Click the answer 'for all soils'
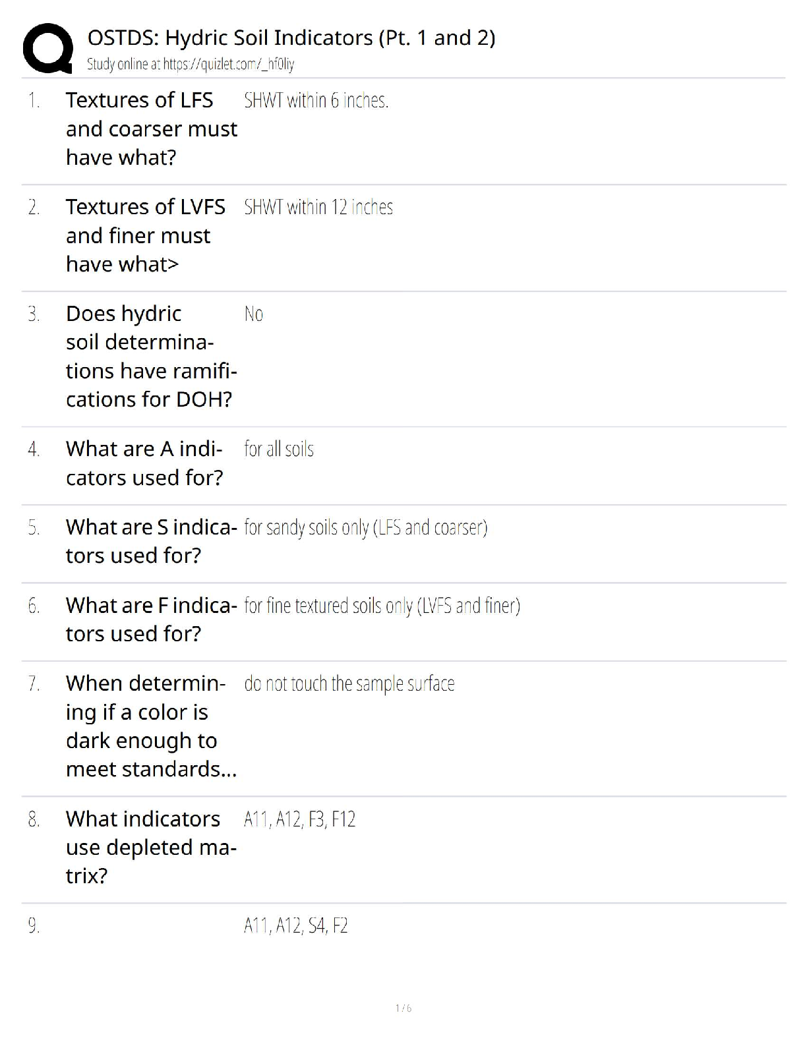The height and width of the screenshot is (1044, 807). tap(279, 449)
